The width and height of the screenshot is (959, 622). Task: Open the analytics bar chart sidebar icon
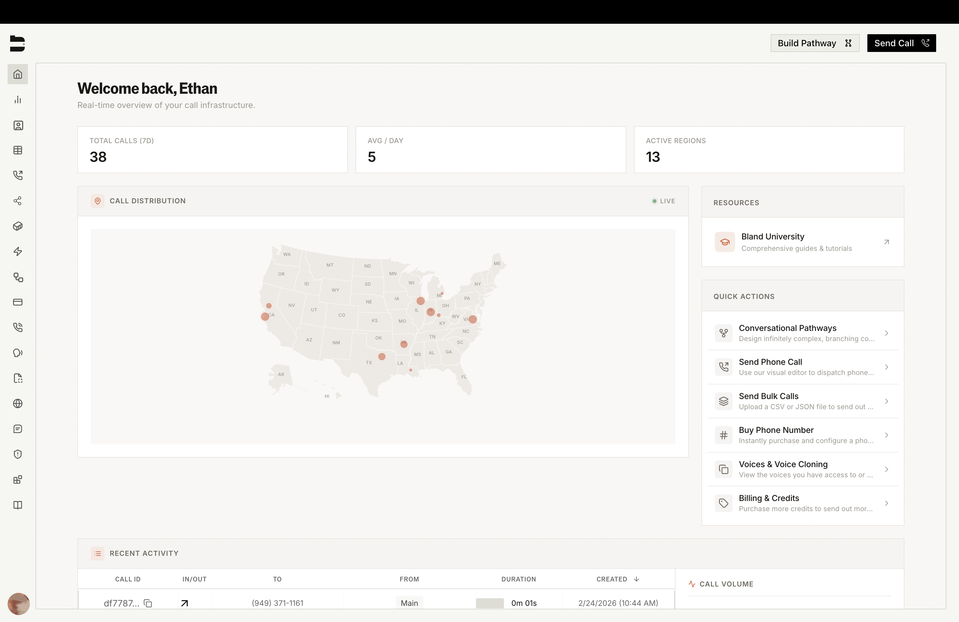(18, 100)
